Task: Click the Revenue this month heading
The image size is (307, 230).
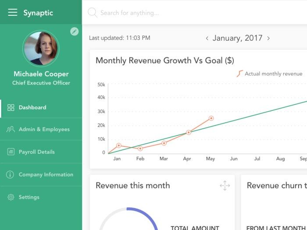Action: 133,185
